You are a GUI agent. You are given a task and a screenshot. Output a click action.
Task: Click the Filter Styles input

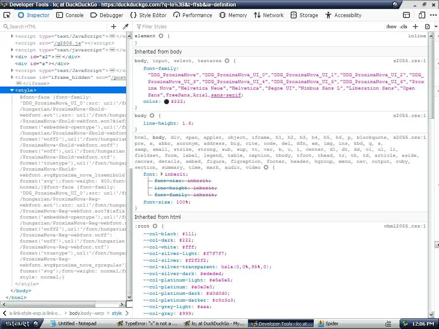coord(259,27)
